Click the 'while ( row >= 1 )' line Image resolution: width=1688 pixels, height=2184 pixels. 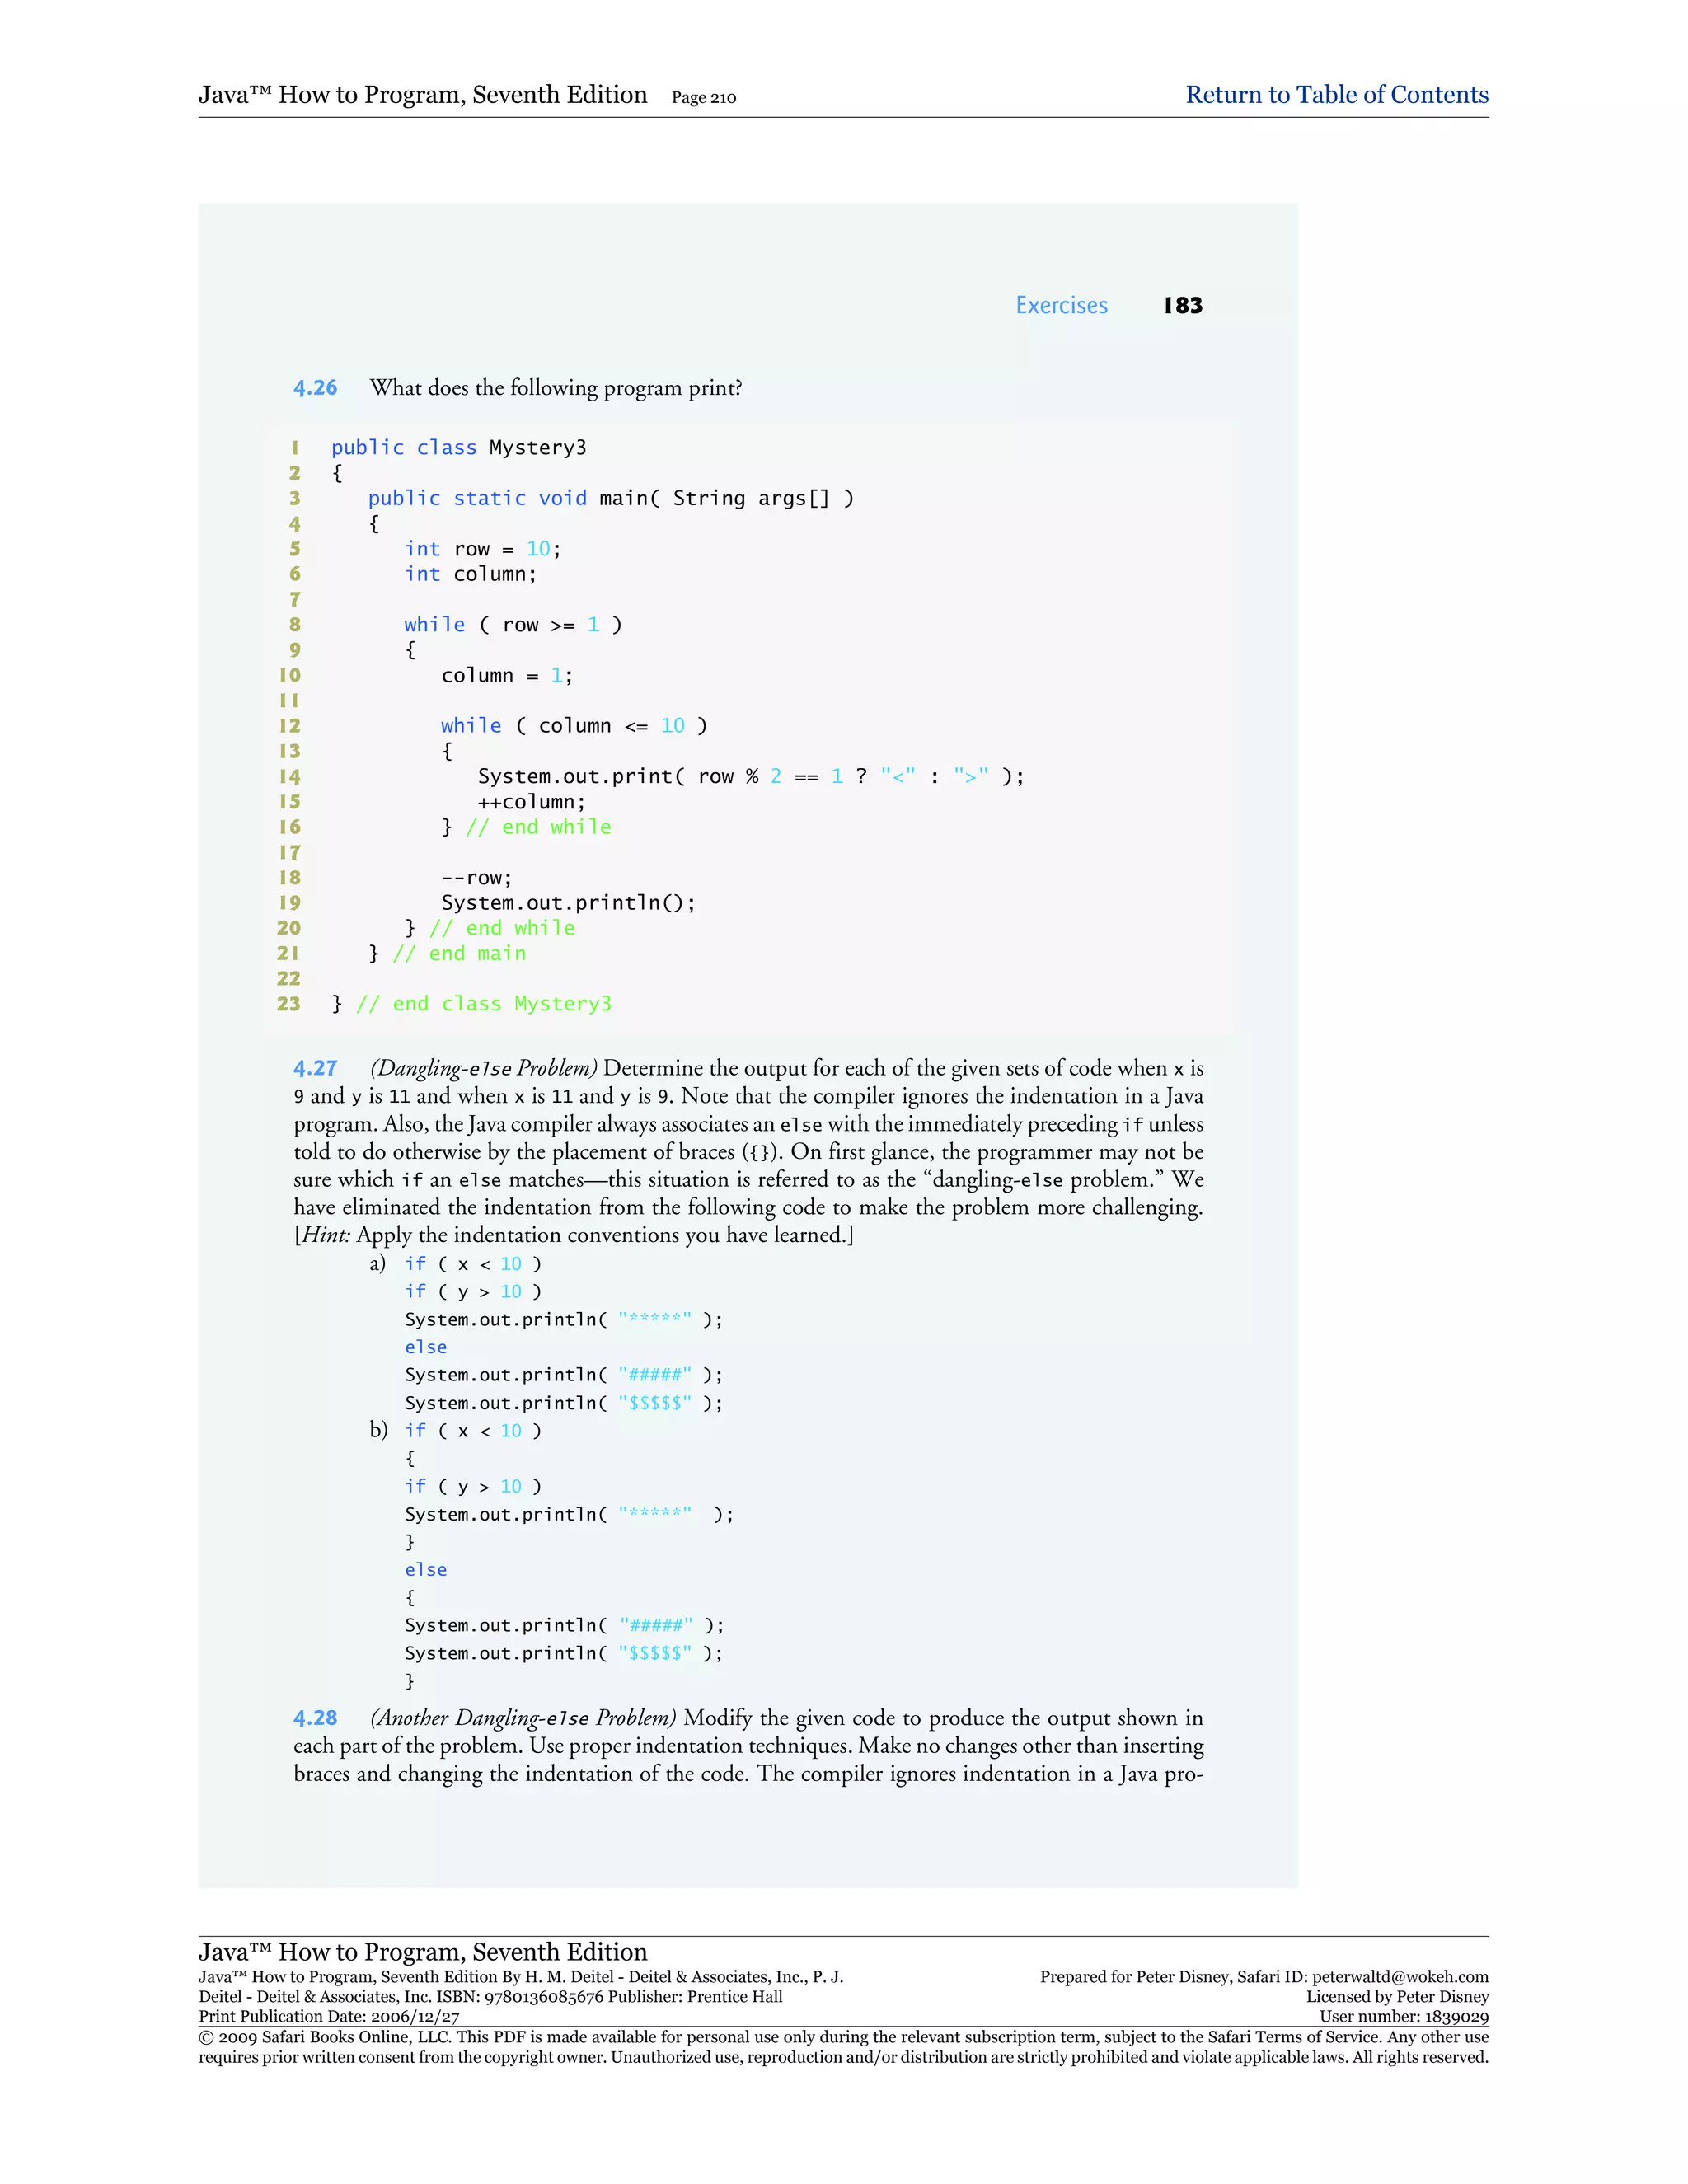click(x=512, y=625)
